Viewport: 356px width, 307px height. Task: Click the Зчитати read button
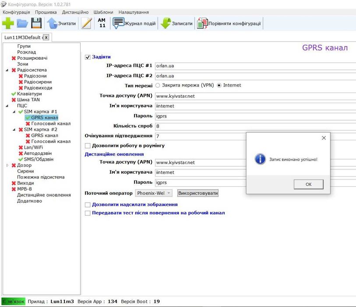point(61,23)
